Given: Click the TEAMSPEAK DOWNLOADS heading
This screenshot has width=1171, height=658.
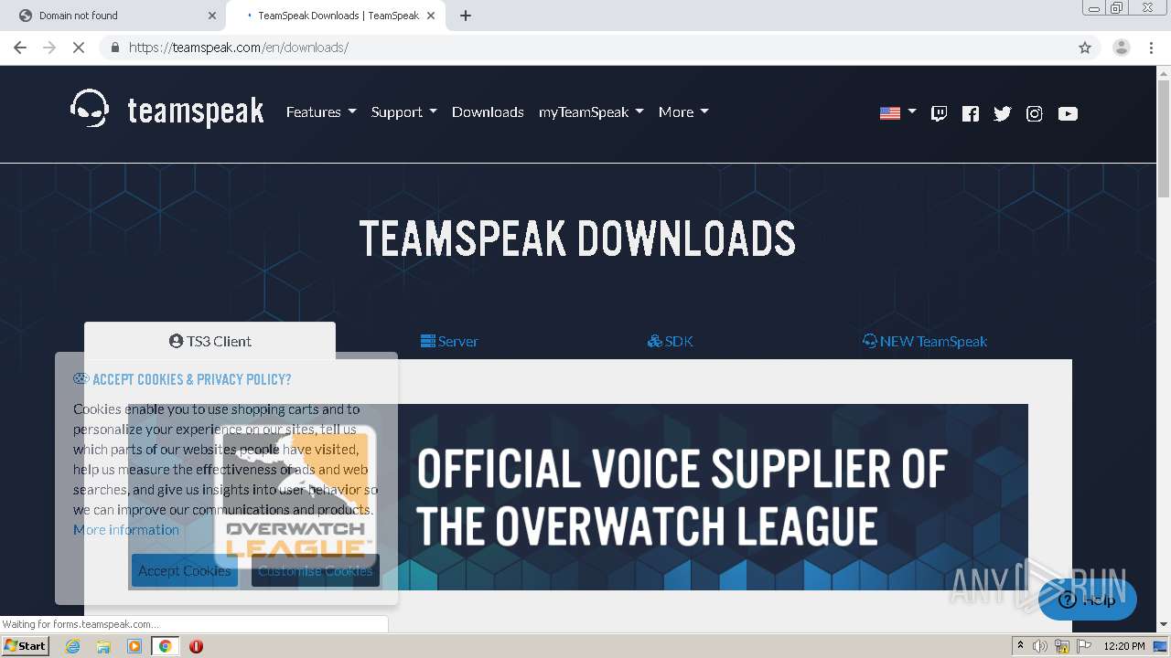Looking at the screenshot, I should pyautogui.click(x=577, y=239).
